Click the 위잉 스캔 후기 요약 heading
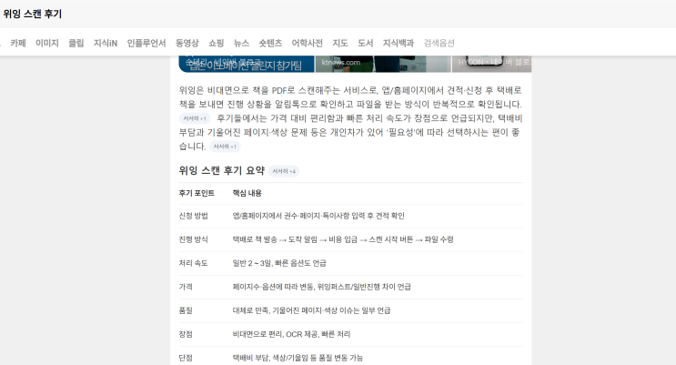The image size is (676, 365). point(222,170)
